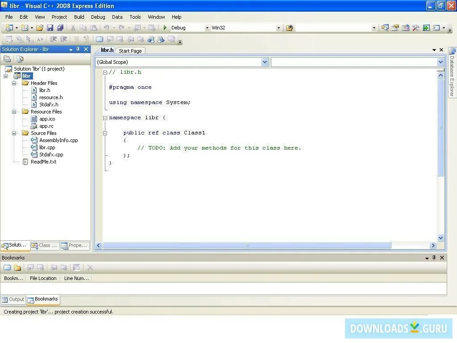
Task: Click the New Project toolbar icon
Action: pos(9,28)
